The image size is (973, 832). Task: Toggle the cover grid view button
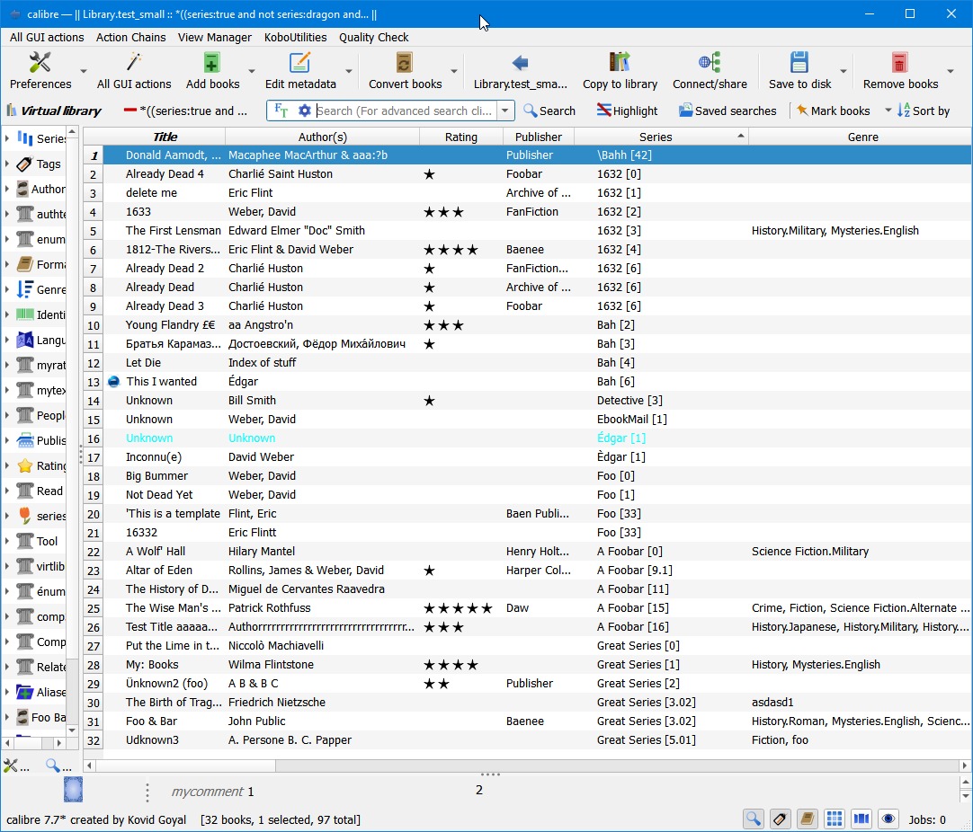click(x=835, y=819)
